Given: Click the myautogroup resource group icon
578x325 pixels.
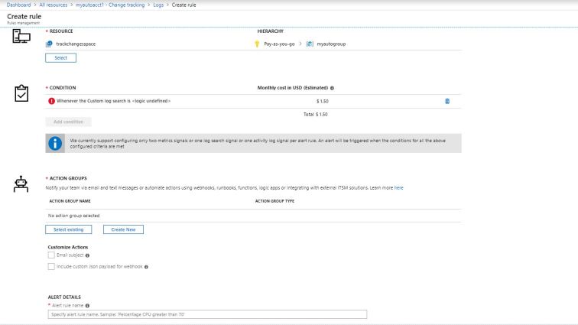Looking at the screenshot, I should point(310,44).
